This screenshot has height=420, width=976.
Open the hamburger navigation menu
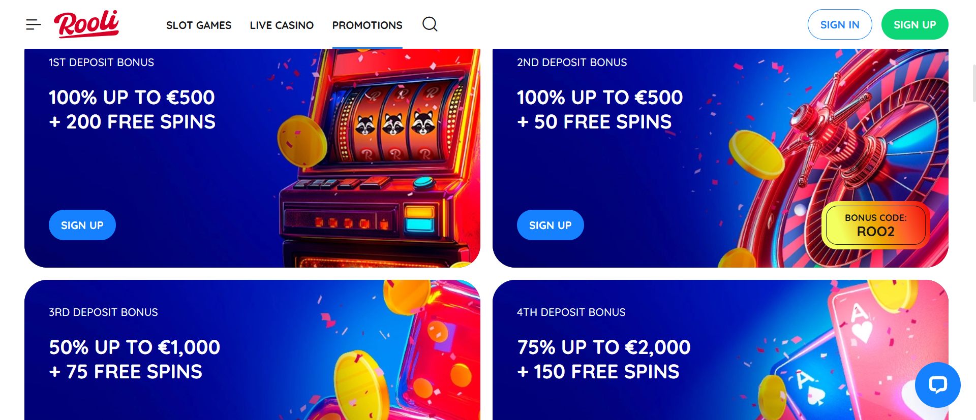[34, 24]
